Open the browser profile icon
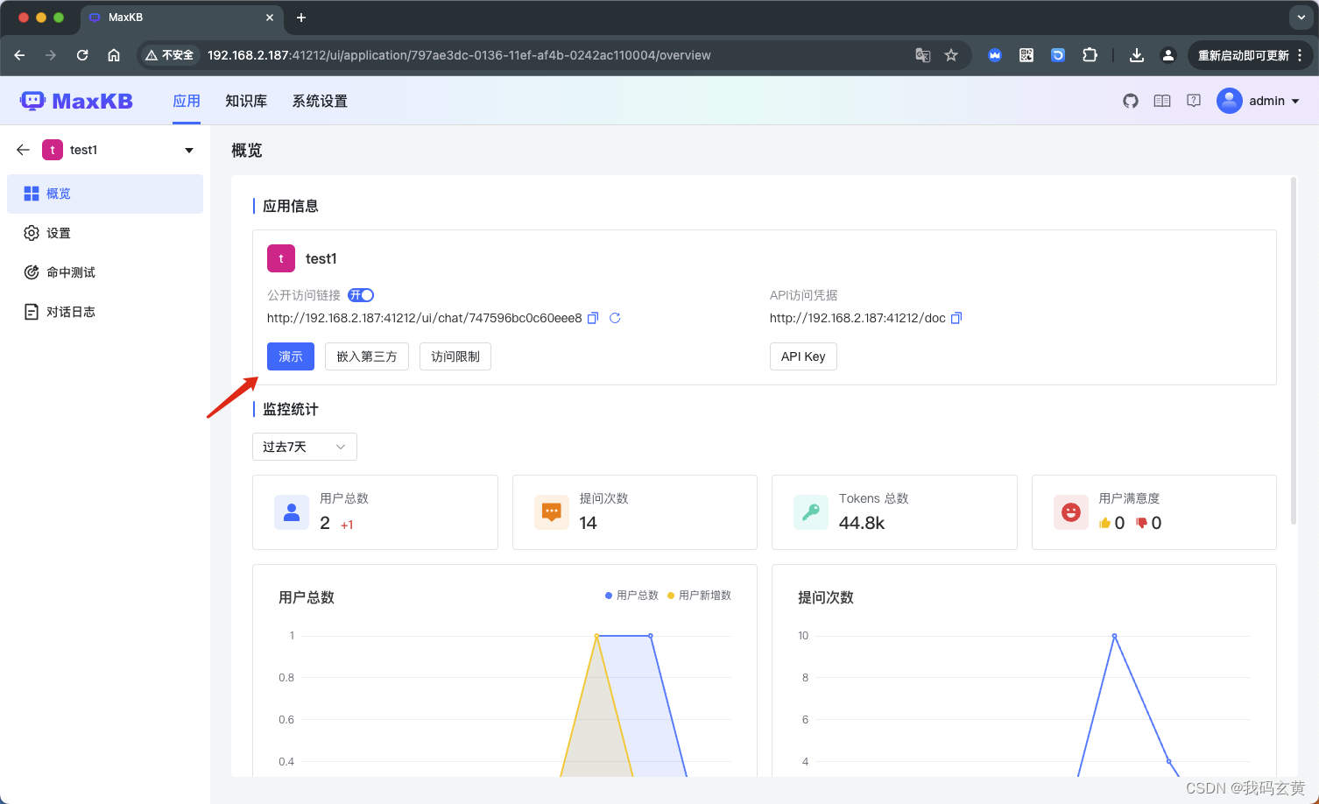Viewport: 1319px width, 804px height. coord(1168,55)
